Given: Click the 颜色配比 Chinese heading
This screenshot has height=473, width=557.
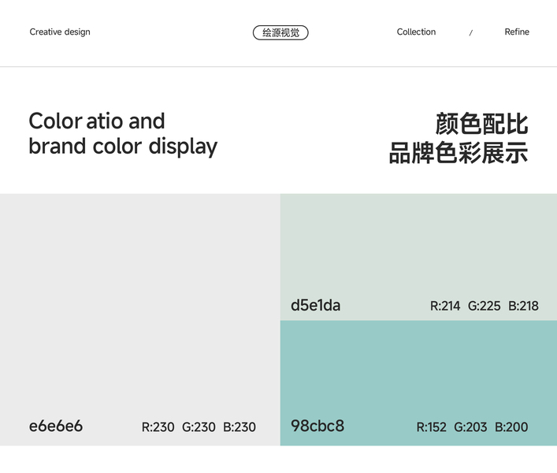Looking at the screenshot, I should pos(481,124).
